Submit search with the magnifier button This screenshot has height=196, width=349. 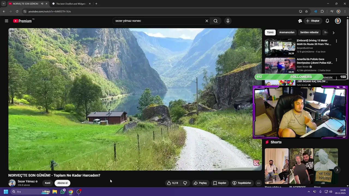pyautogui.click(x=215, y=21)
